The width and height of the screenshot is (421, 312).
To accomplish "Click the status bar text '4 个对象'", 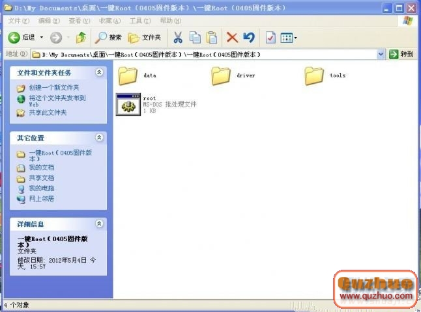I will 16,305.
